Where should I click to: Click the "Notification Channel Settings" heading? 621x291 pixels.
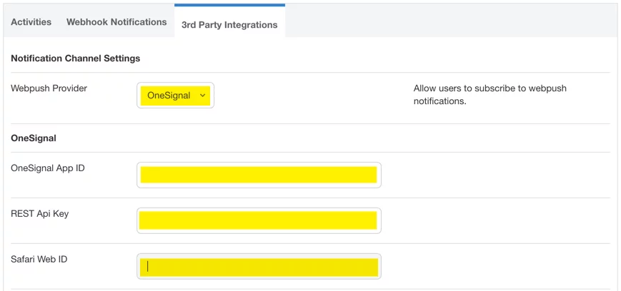pos(76,58)
